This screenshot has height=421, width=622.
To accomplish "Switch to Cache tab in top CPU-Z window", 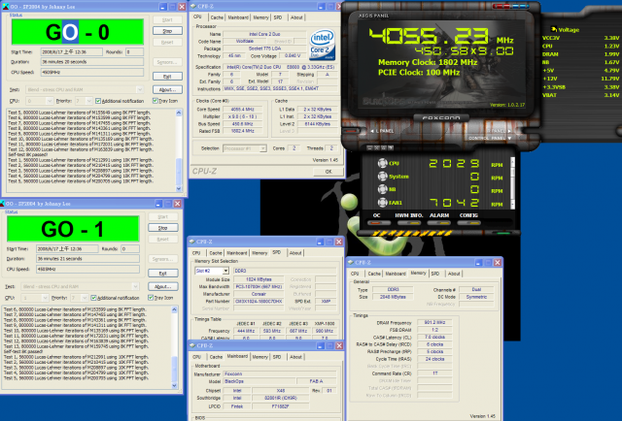I will pyautogui.click(x=217, y=17).
